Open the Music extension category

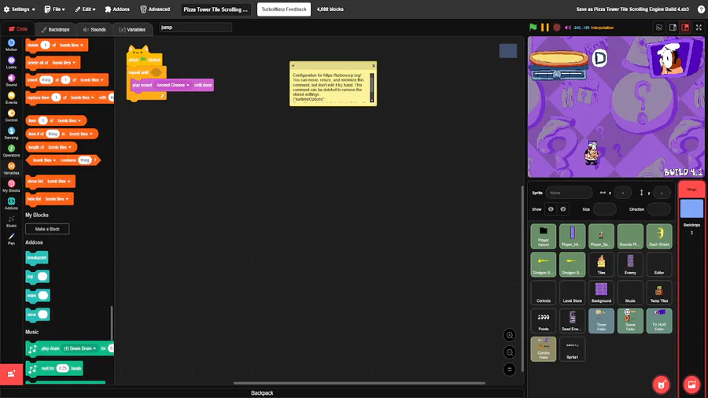(x=11, y=221)
